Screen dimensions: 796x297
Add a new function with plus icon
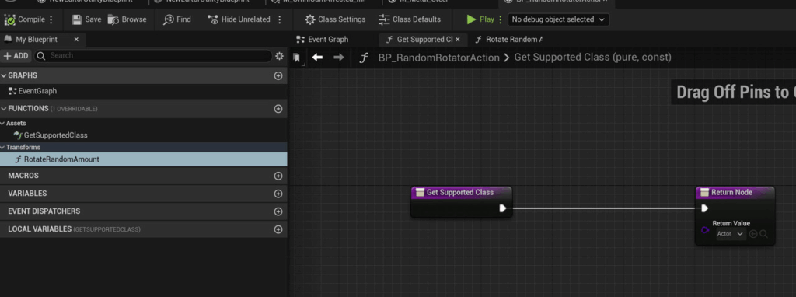(278, 109)
